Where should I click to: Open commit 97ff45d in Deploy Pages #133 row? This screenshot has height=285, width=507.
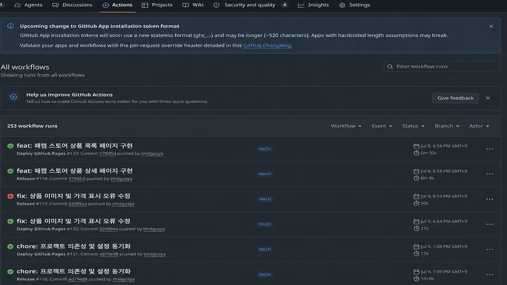pyautogui.click(x=107, y=154)
